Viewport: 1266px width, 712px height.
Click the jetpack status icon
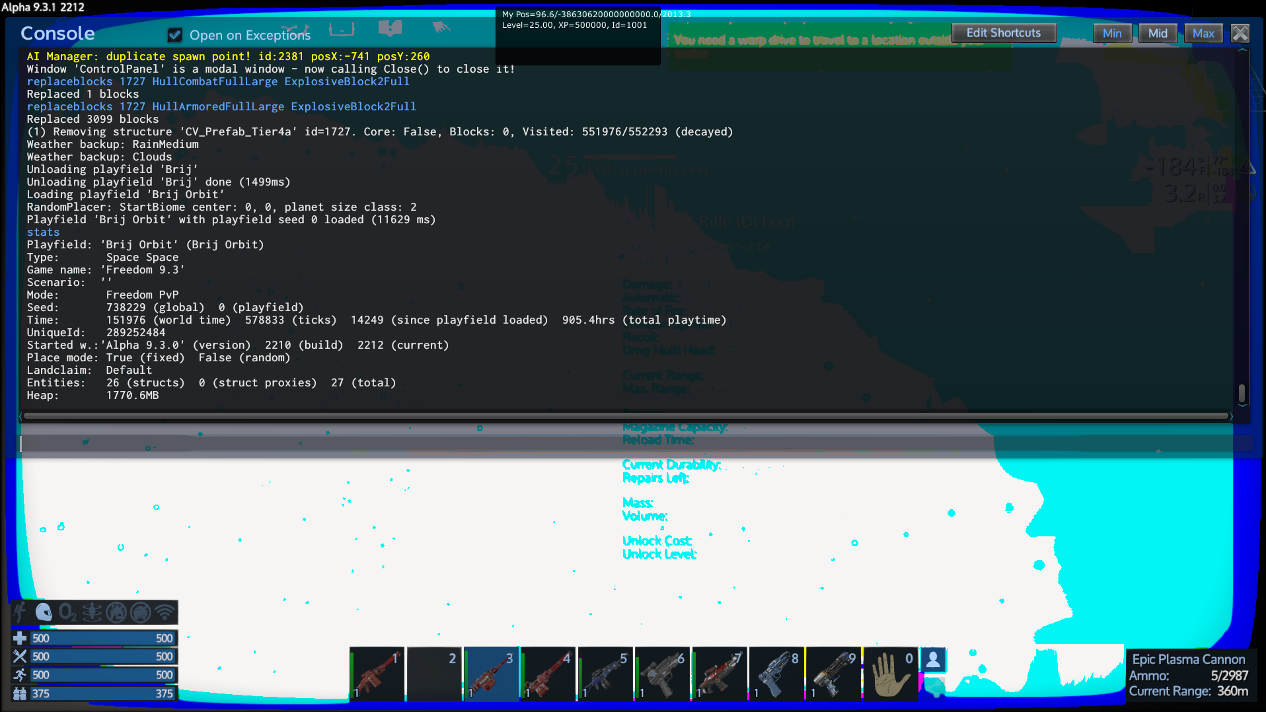[x=20, y=612]
